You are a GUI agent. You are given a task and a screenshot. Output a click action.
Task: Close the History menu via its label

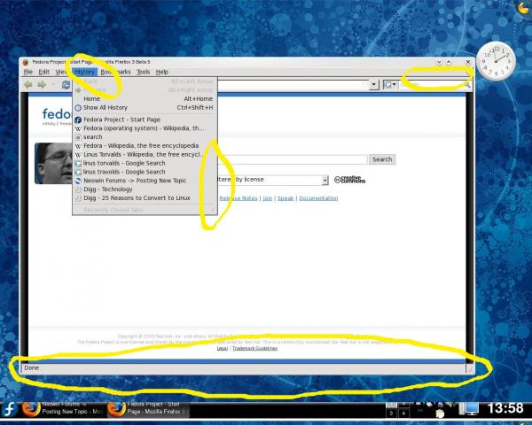pos(84,72)
